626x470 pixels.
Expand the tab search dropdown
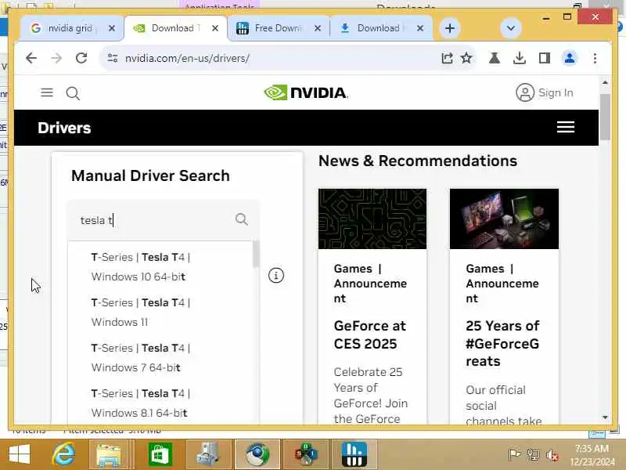(511, 28)
